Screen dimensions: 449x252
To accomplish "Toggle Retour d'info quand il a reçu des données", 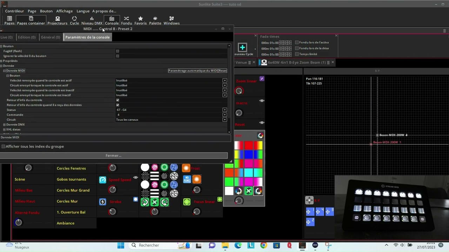I will click(x=118, y=105).
